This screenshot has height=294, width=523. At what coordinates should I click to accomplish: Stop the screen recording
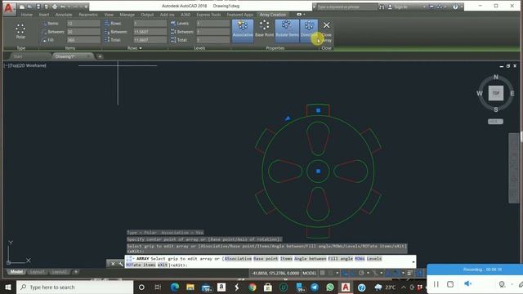450,284
